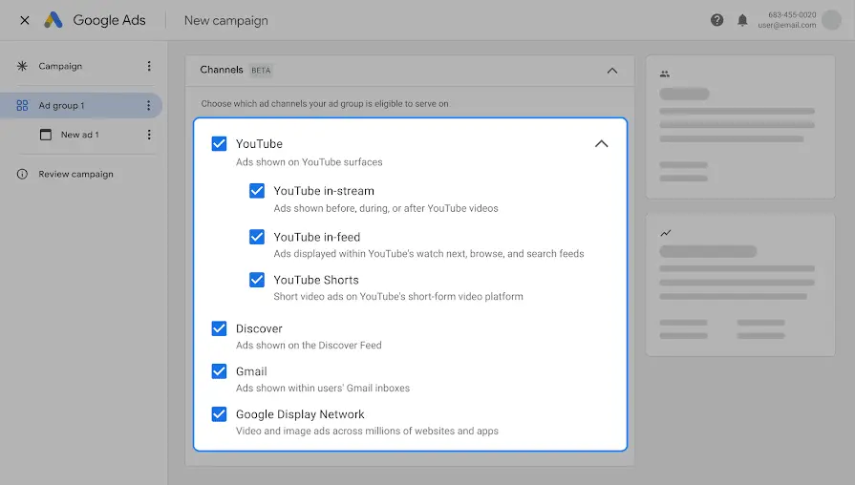Viewport: 855px width, 485px height.
Task: Open the New ad 1 three-dot menu
Action: tap(149, 135)
